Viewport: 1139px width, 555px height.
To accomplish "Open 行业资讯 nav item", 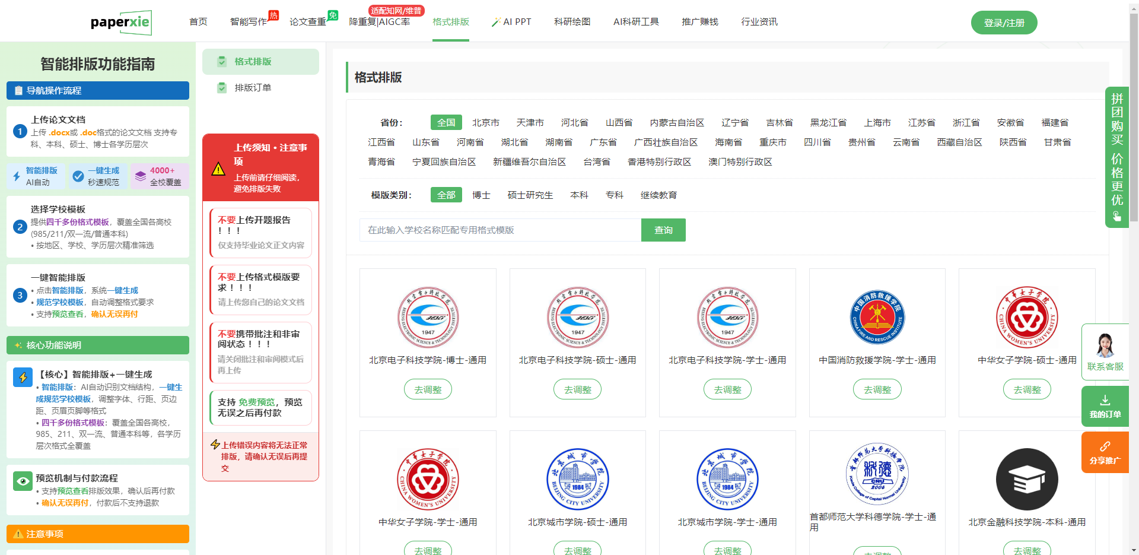I will click(759, 22).
